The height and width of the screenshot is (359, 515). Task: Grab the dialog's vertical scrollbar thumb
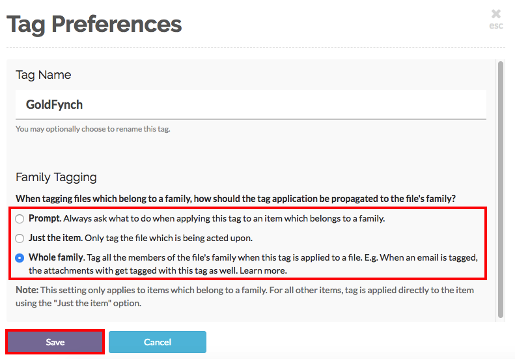point(500,189)
